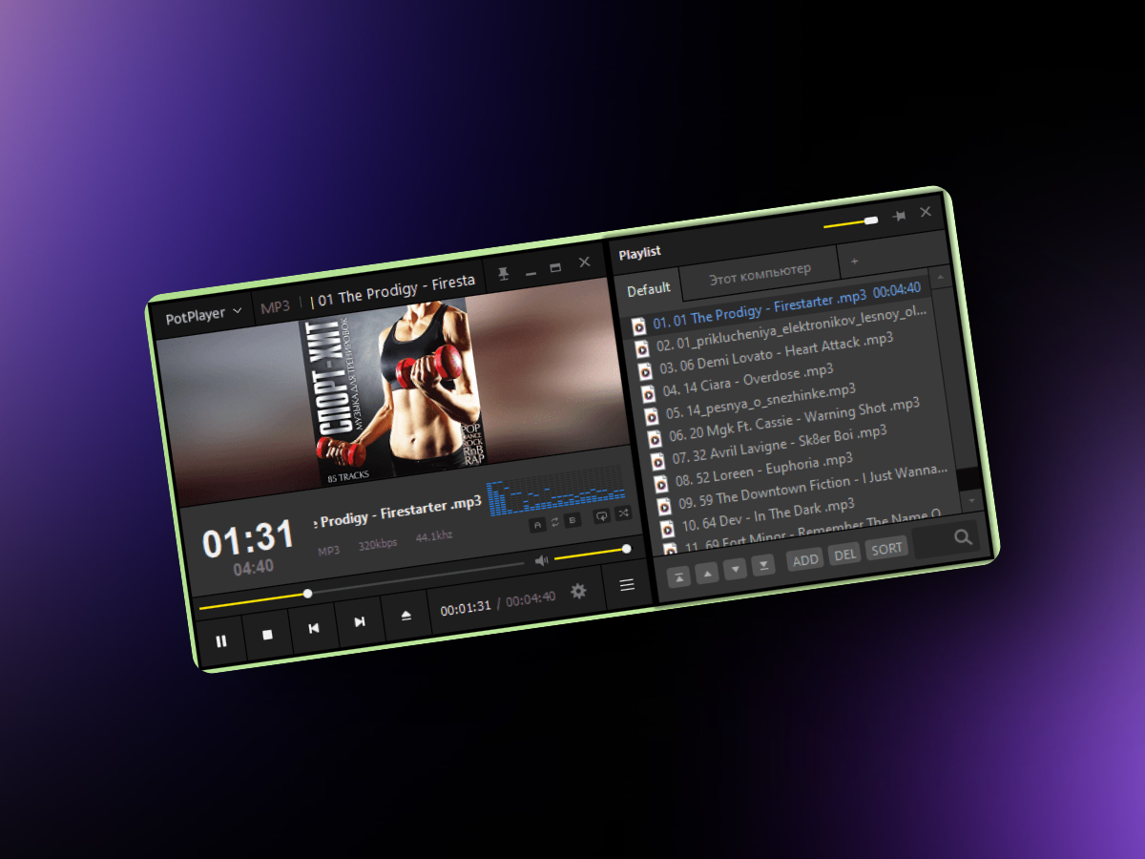Move the selected playlist item down

[735, 569]
